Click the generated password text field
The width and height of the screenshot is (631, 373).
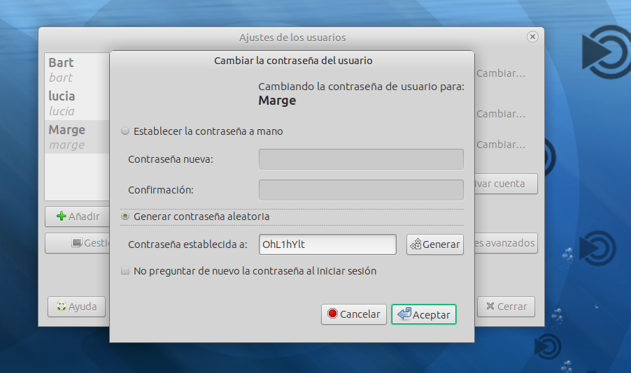coord(327,244)
